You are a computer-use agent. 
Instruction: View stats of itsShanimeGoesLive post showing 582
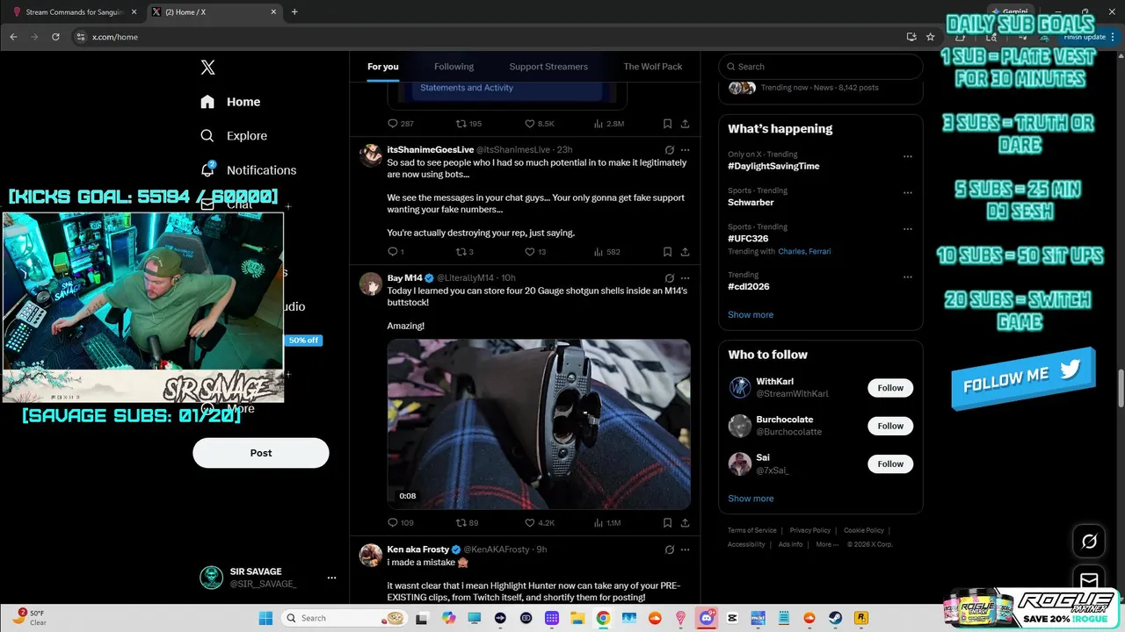pos(607,252)
